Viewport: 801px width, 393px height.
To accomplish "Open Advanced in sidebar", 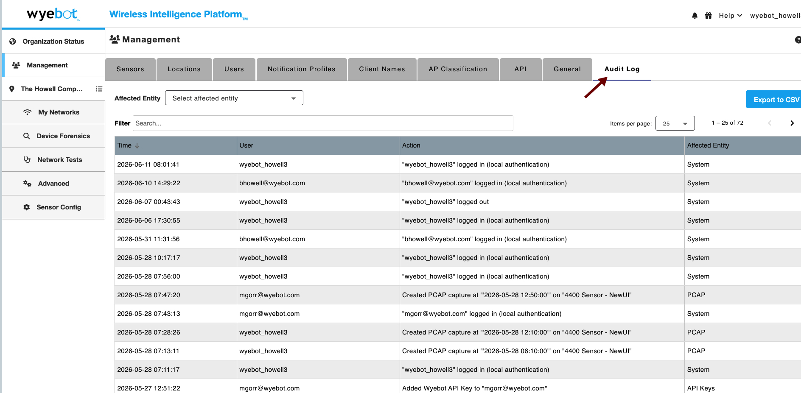I will (53, 184).
